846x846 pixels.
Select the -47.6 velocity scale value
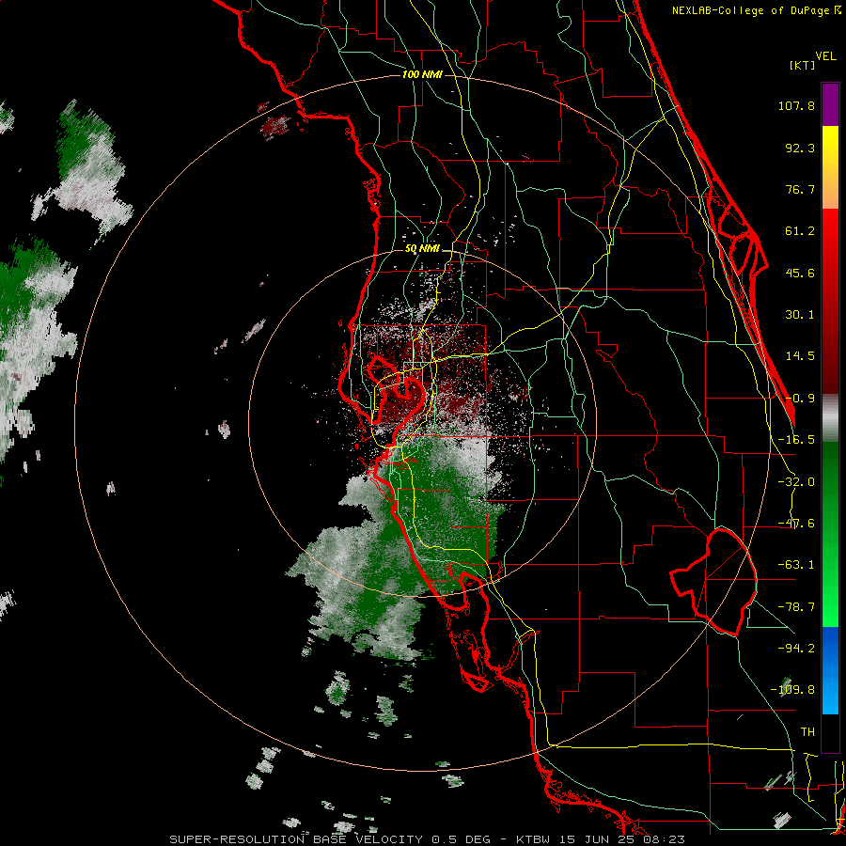coord(796,524)
